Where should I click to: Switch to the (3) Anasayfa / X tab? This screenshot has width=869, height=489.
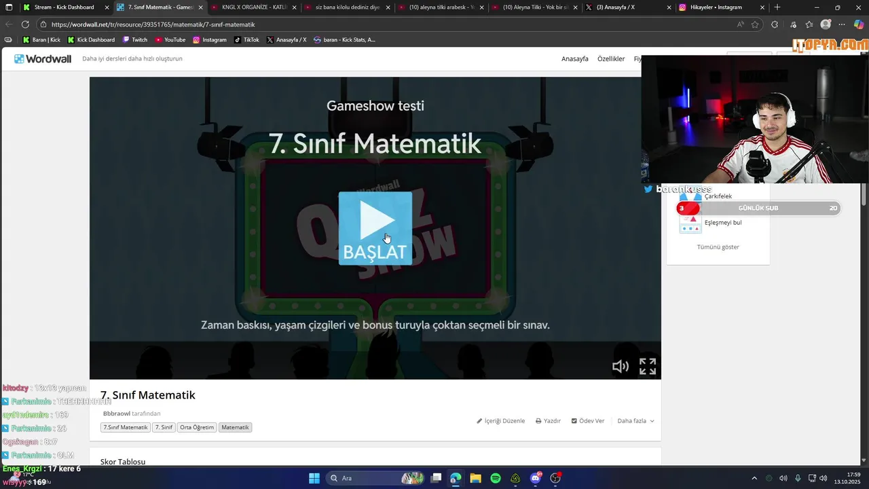[627, 7]
